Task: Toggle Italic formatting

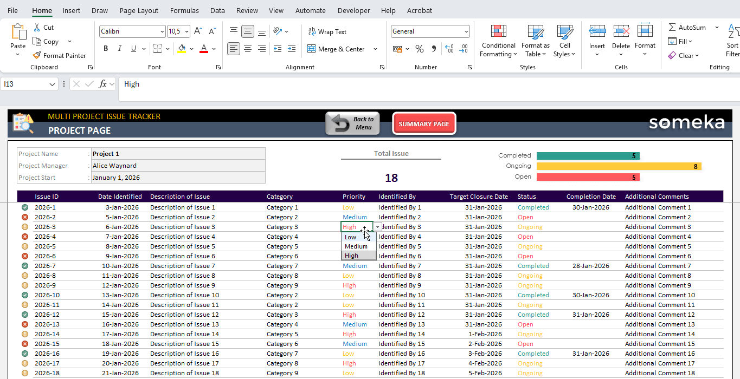Action: point(120,49)
